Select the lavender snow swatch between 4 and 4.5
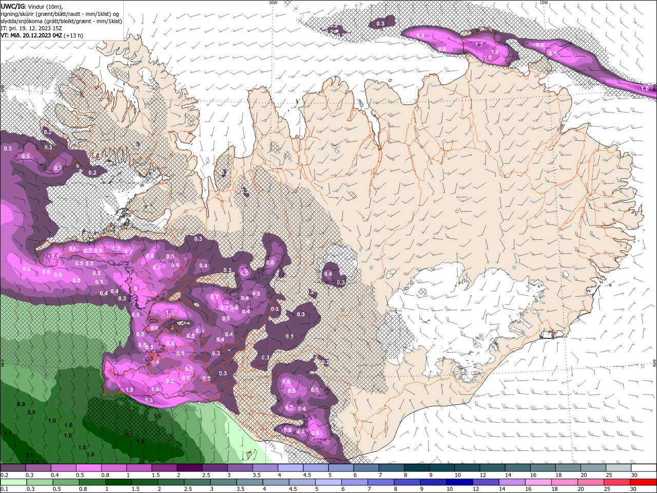The height and width of the screenshot is (493, 657). (290, 468)
